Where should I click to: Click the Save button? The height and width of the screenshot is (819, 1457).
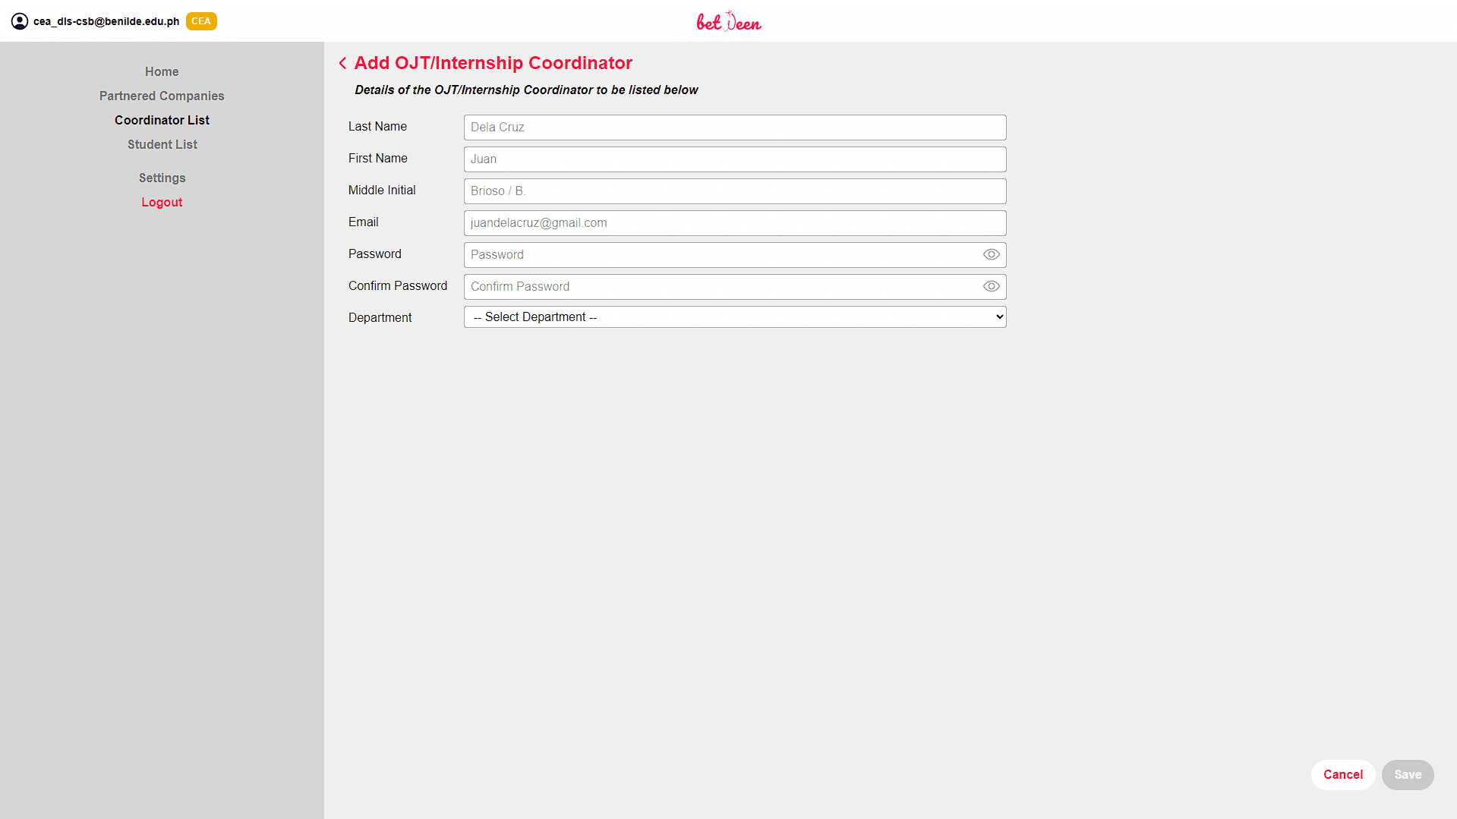tap(1407, 775)
